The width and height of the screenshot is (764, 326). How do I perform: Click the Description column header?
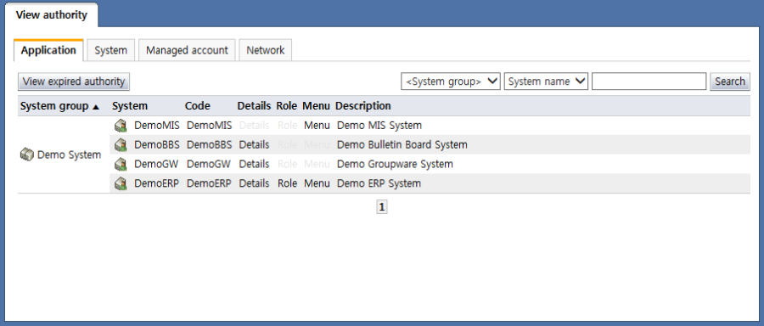(x=363, y=106)
